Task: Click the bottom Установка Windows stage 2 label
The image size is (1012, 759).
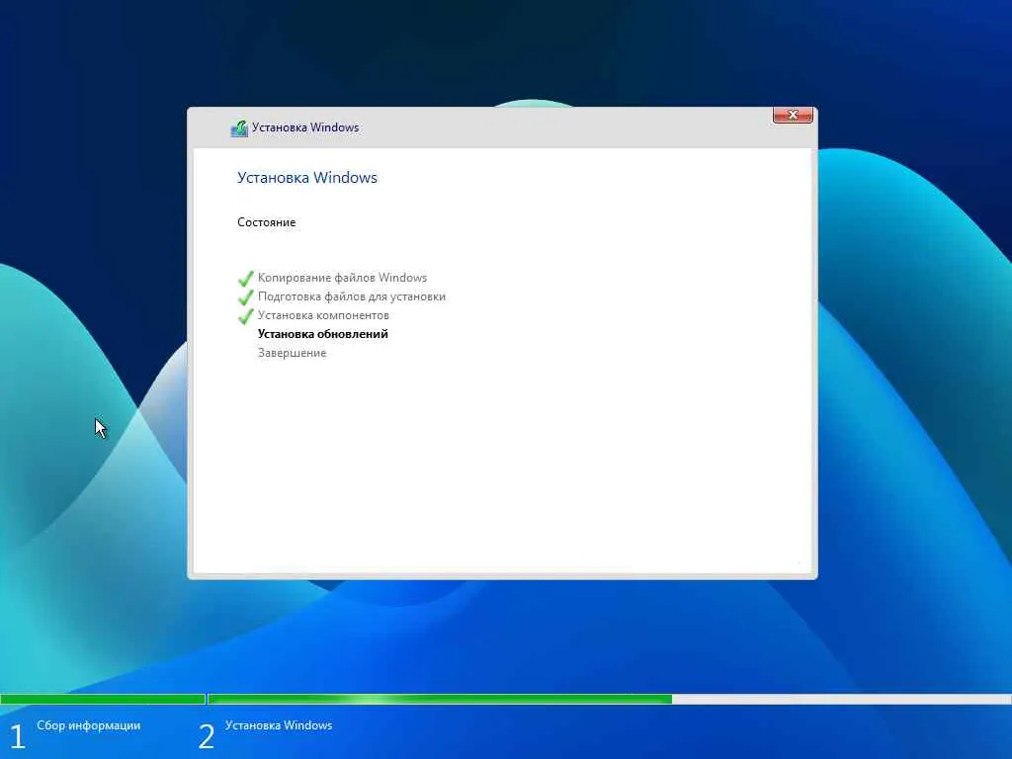Action: tap(278, 725)
